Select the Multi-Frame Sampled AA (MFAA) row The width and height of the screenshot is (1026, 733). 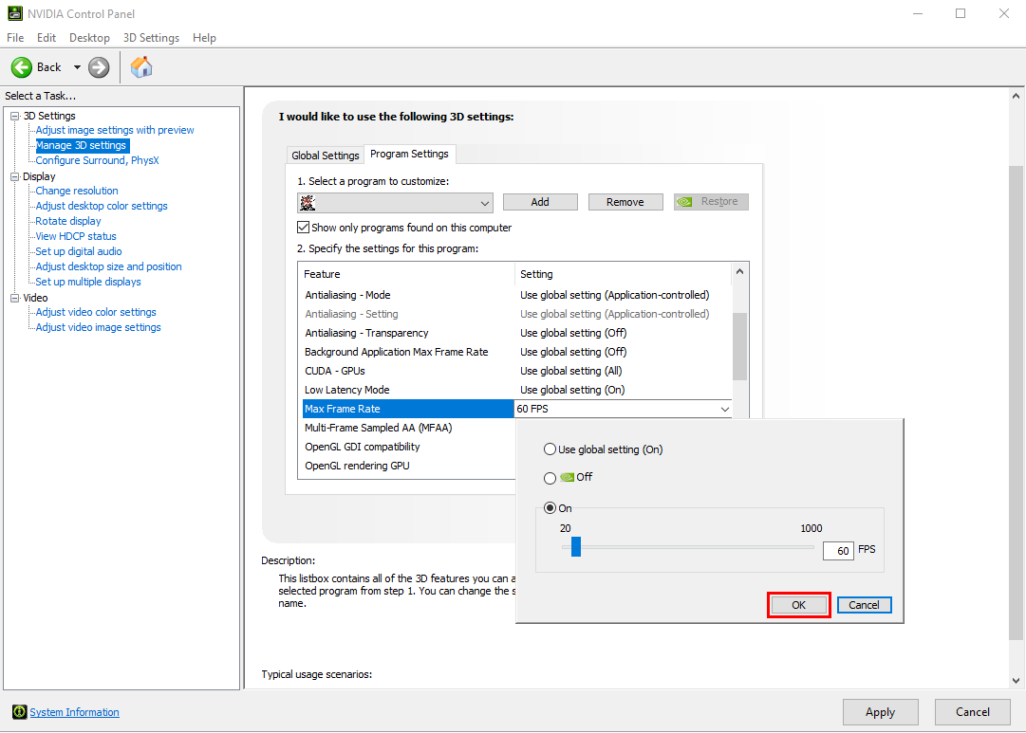pyautogui.click(x=408, y=428)
